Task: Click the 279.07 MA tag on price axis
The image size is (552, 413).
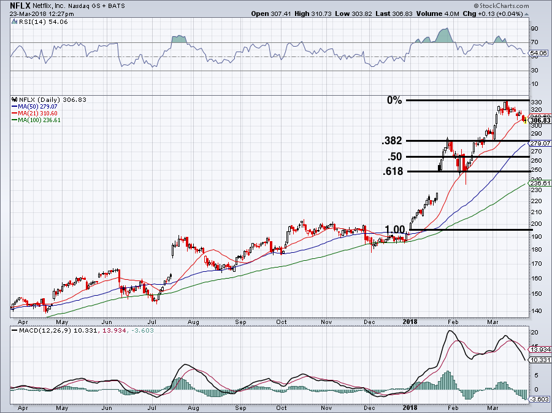Action: pyautogui.click(x=540, y=144)
